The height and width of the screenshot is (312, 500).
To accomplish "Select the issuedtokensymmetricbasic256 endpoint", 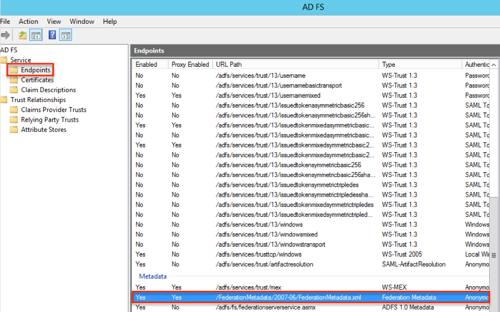I will coord(311,165).
